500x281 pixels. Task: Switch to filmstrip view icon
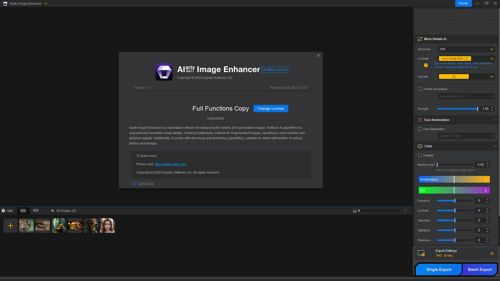(36, 210)
